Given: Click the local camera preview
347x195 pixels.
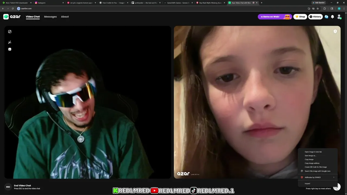Looking at the screenshot, I should coord(88,102).
